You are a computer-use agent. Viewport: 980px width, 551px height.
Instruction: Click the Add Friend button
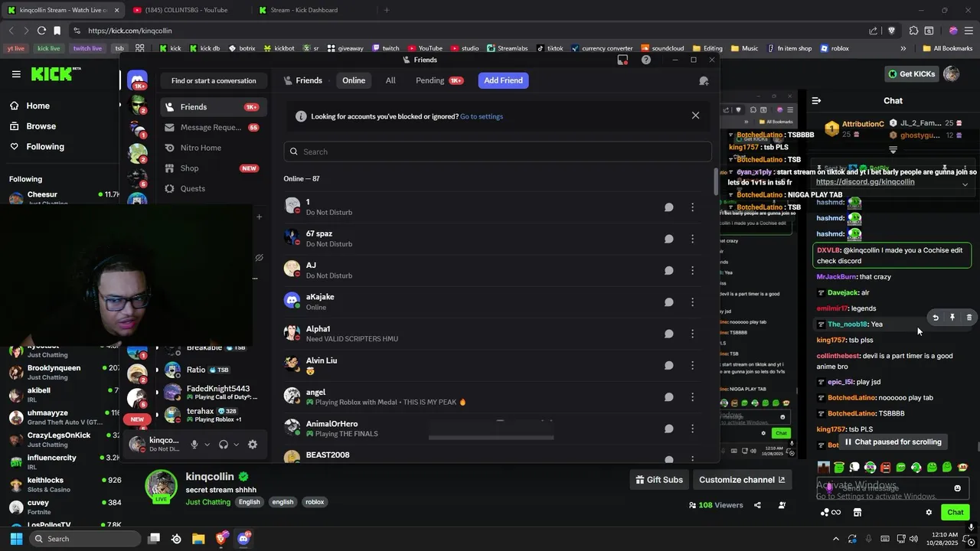[503, 80]
